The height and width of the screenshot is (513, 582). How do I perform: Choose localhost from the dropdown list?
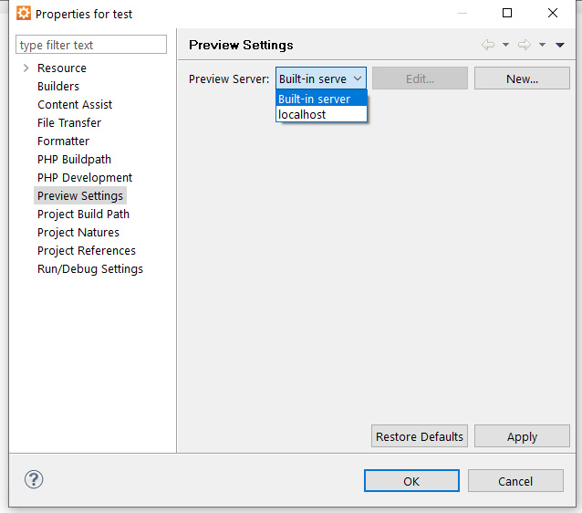[x=321, y=114]
